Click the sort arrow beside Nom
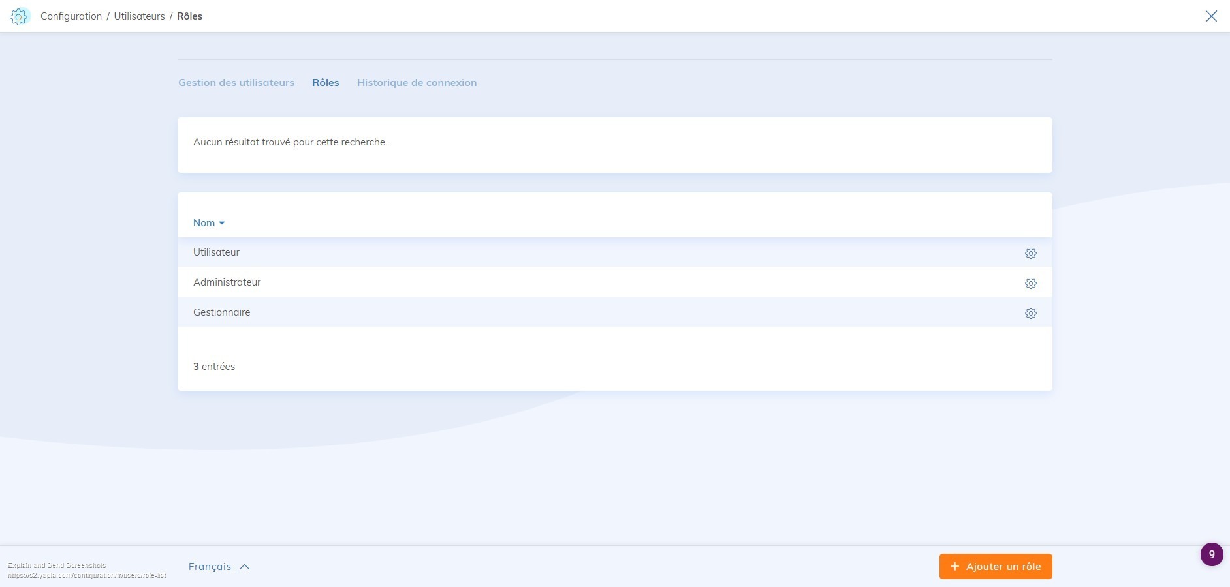The width and height of the screenshot is (1230, 587). (x=222, y=223)
